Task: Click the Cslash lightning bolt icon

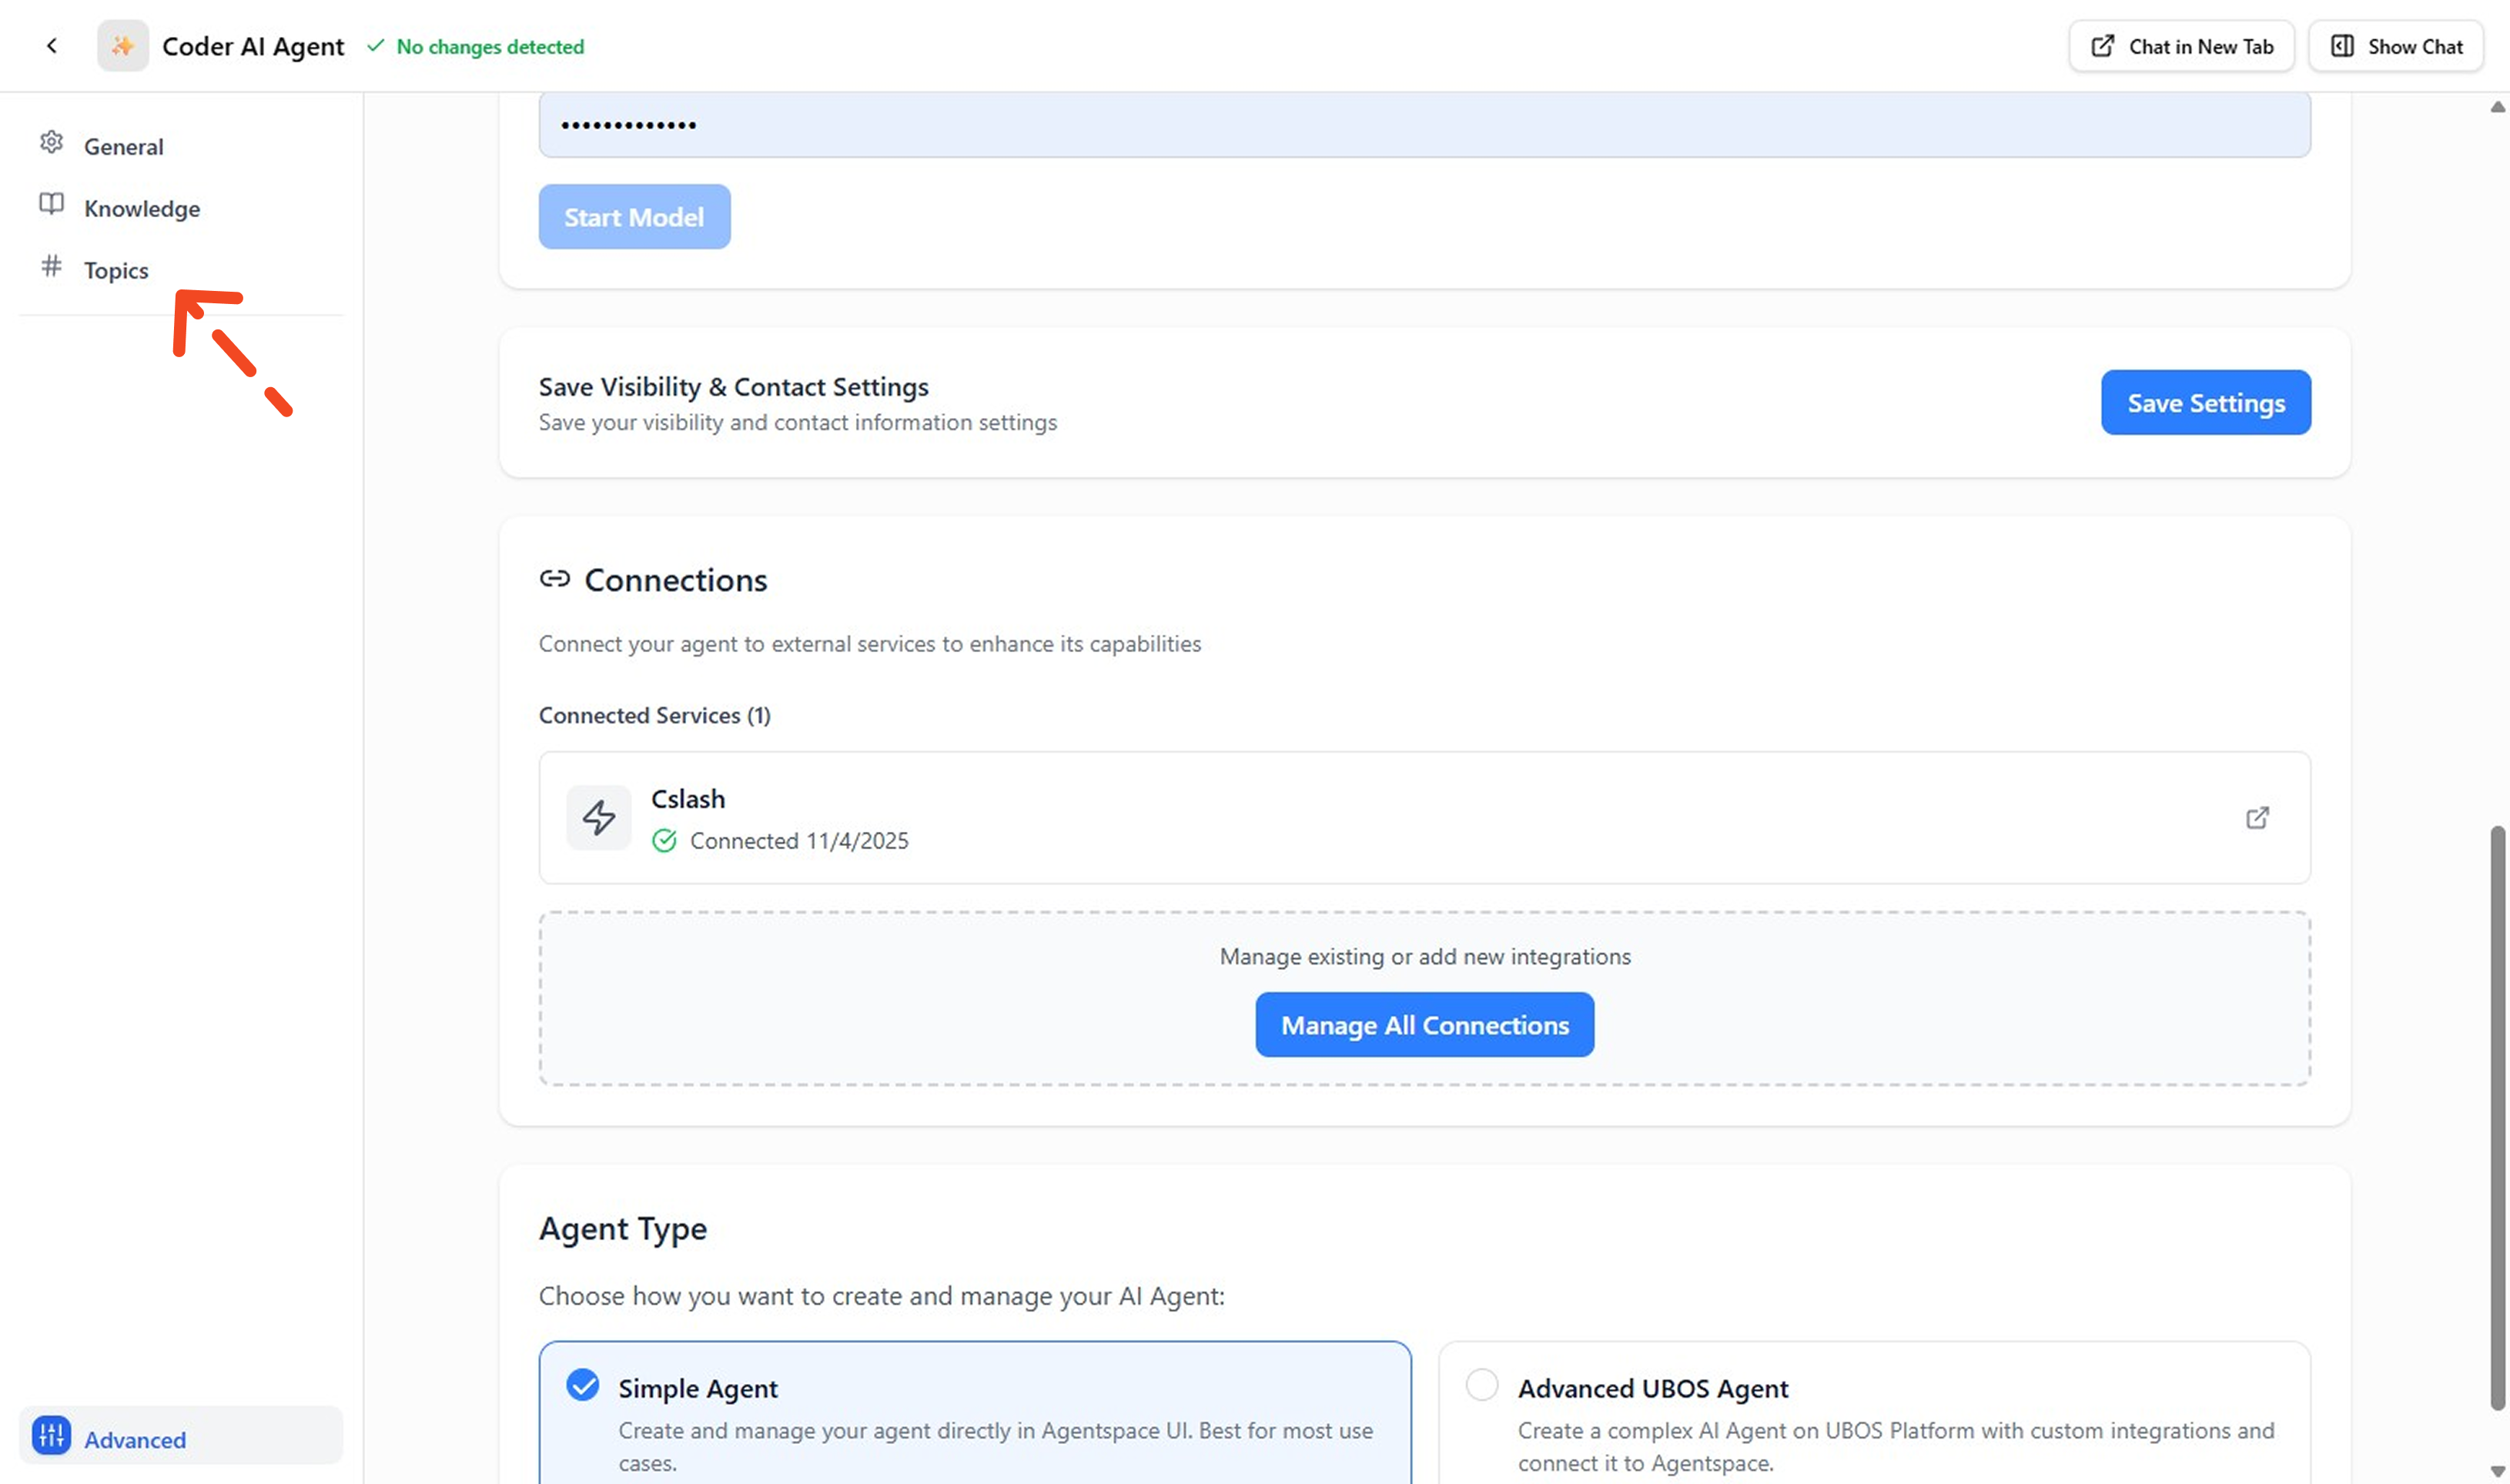Action: [x=599, y=818]
